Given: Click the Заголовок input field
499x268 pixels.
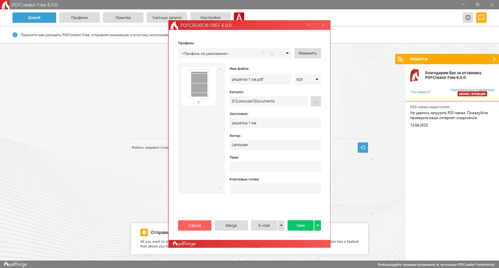Looking at the screenshot, I should [275, 123].
